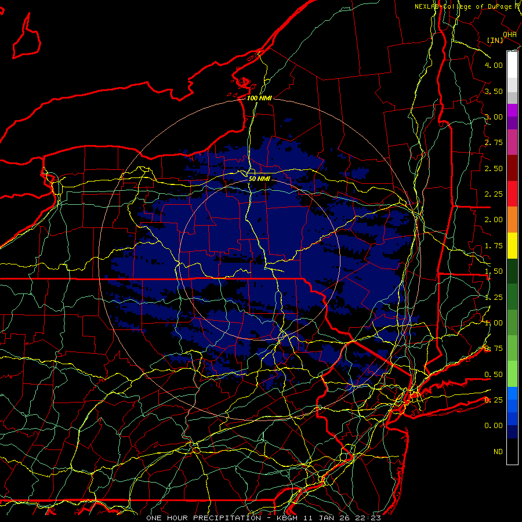The height and width of the screenshot is (522, 522).
Task: Pick the dark red swatch beside 2.50
Action: click(x=512, y=168)
